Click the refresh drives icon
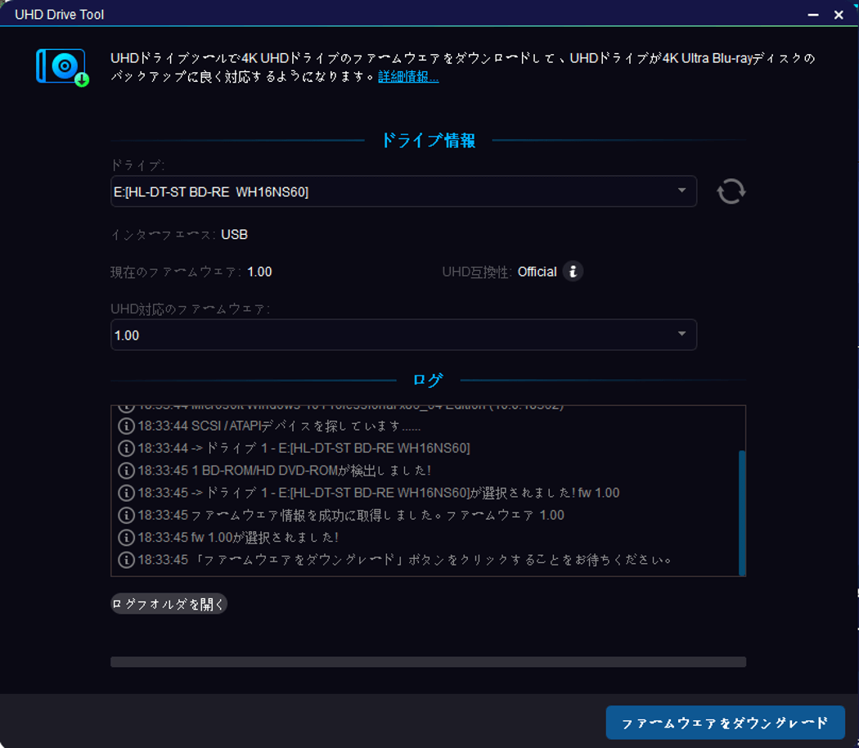 click(x=731, y=192)
